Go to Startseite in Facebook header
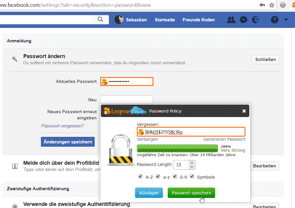 [x=165, y=20]
